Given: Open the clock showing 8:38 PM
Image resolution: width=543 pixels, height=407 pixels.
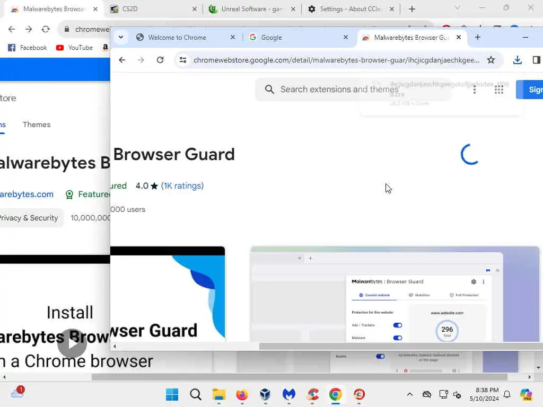Looking at the screenshot, I should [484, 394].
